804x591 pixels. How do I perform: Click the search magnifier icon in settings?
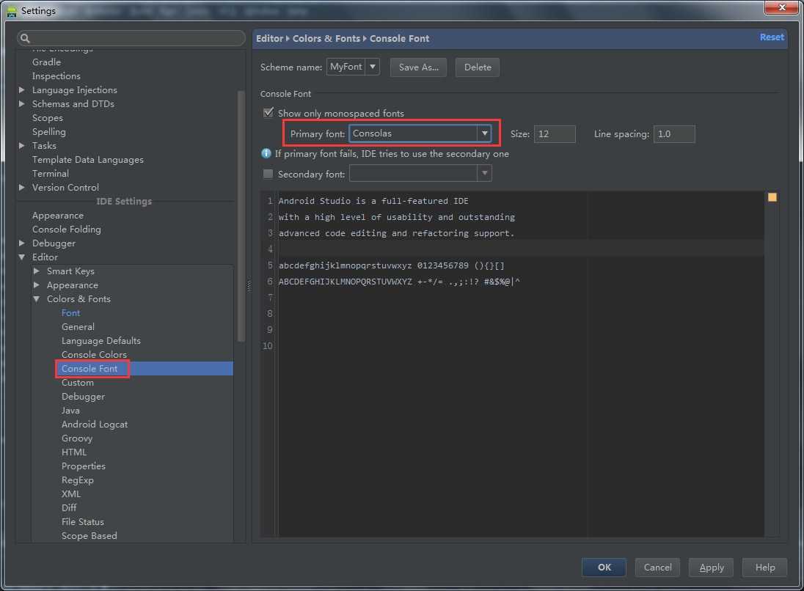pos(25,38)
